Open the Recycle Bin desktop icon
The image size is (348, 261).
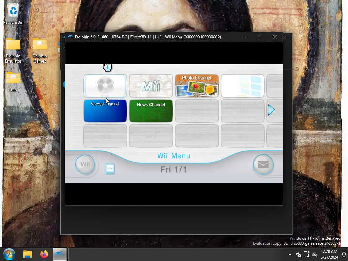tap(13, 14)
